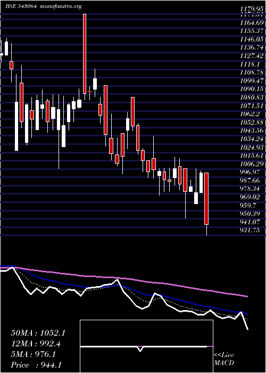Viewport: 266px width, 373px height.
Task: Select the 1136.74 price axis label
Action: coord(252,47)
